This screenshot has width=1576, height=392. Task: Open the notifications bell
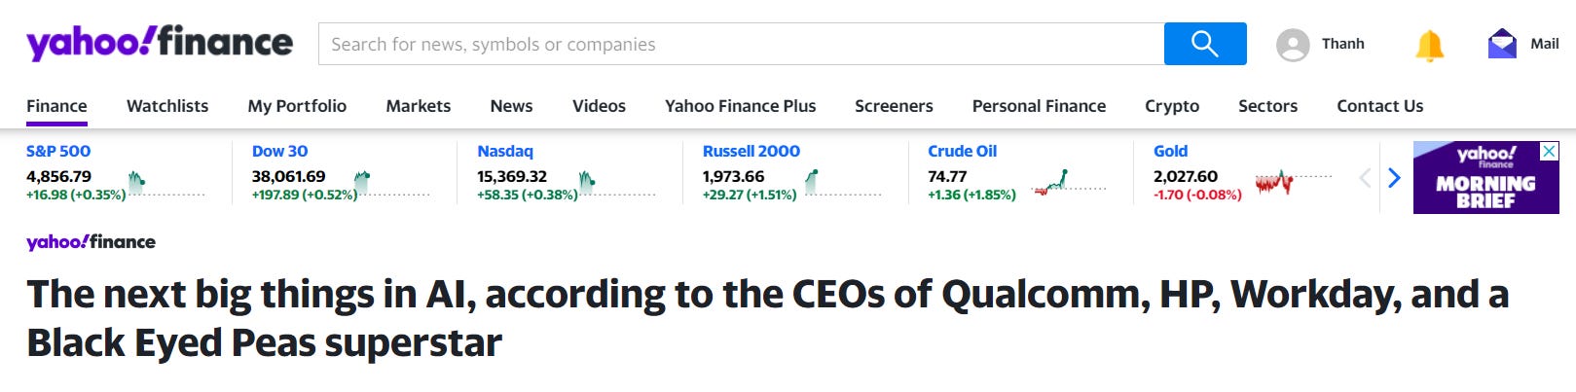click(x=1429, y=45)
